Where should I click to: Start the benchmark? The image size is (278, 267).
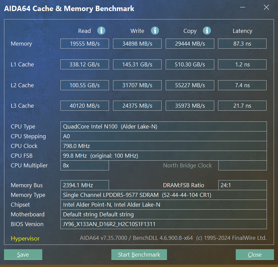[x=139, y=255]
